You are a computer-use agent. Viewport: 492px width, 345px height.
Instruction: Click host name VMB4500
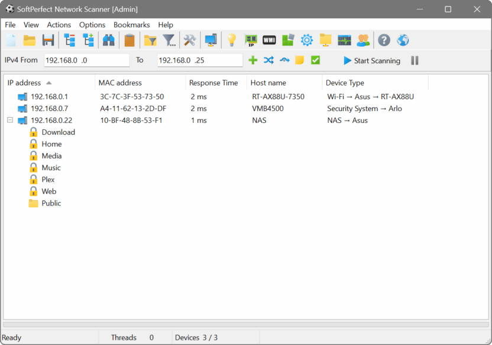pos(268,109)
